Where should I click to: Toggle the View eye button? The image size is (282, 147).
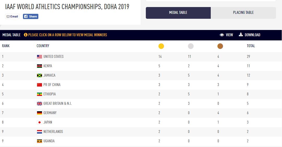226,35
